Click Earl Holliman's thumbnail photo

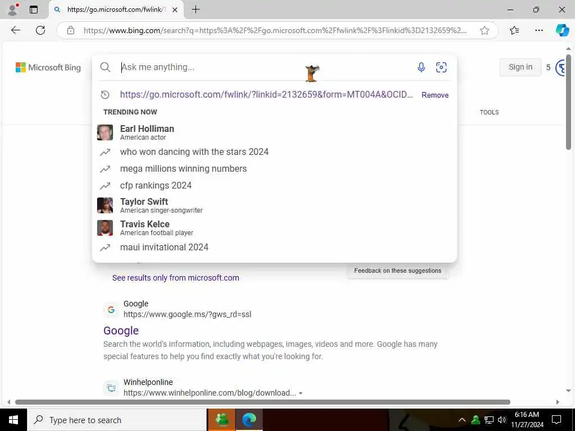click(105, 132)
